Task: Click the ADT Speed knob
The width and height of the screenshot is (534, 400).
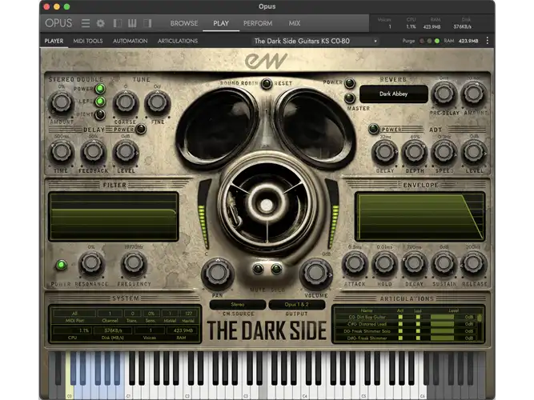Action: (444, 152)
